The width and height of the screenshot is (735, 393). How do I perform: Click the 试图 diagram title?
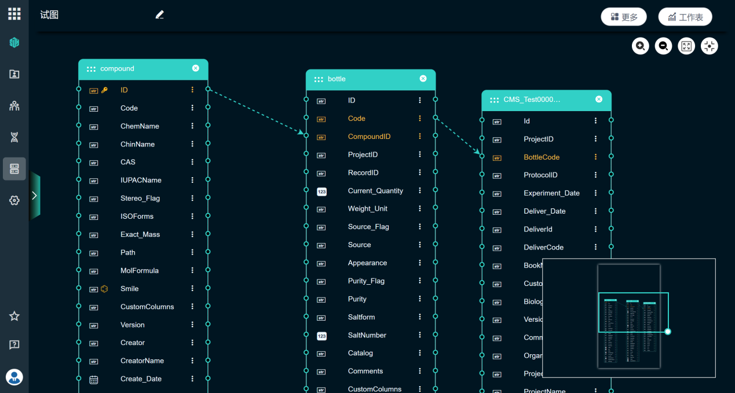49,15
